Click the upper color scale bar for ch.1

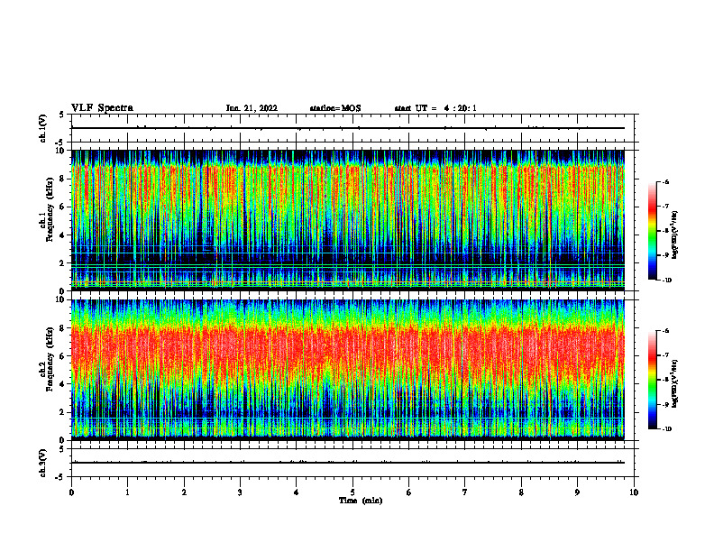pos(652,231)
